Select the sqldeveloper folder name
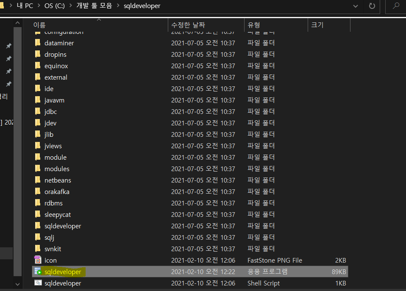 coord(63,226)
